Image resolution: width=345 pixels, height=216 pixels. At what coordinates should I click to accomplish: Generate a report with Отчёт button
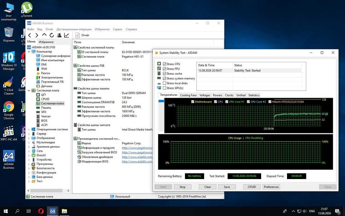pos(82,35)
